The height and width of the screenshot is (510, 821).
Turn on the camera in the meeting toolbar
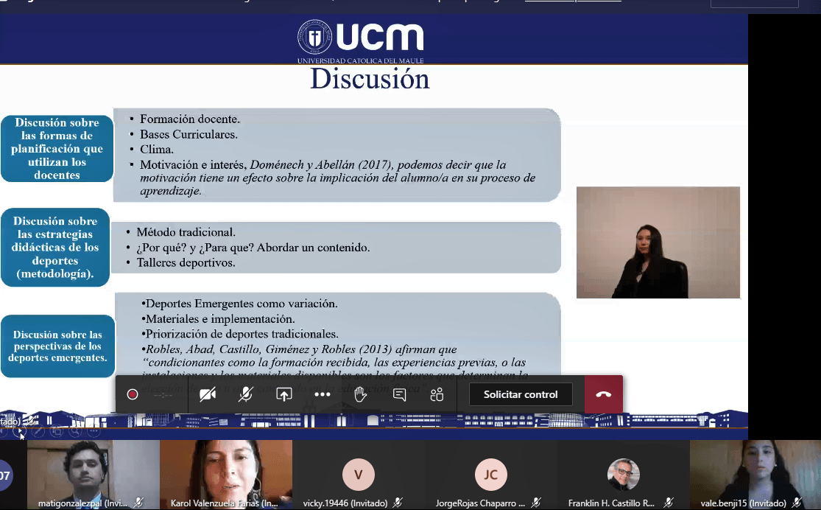[x=208, y=394]
